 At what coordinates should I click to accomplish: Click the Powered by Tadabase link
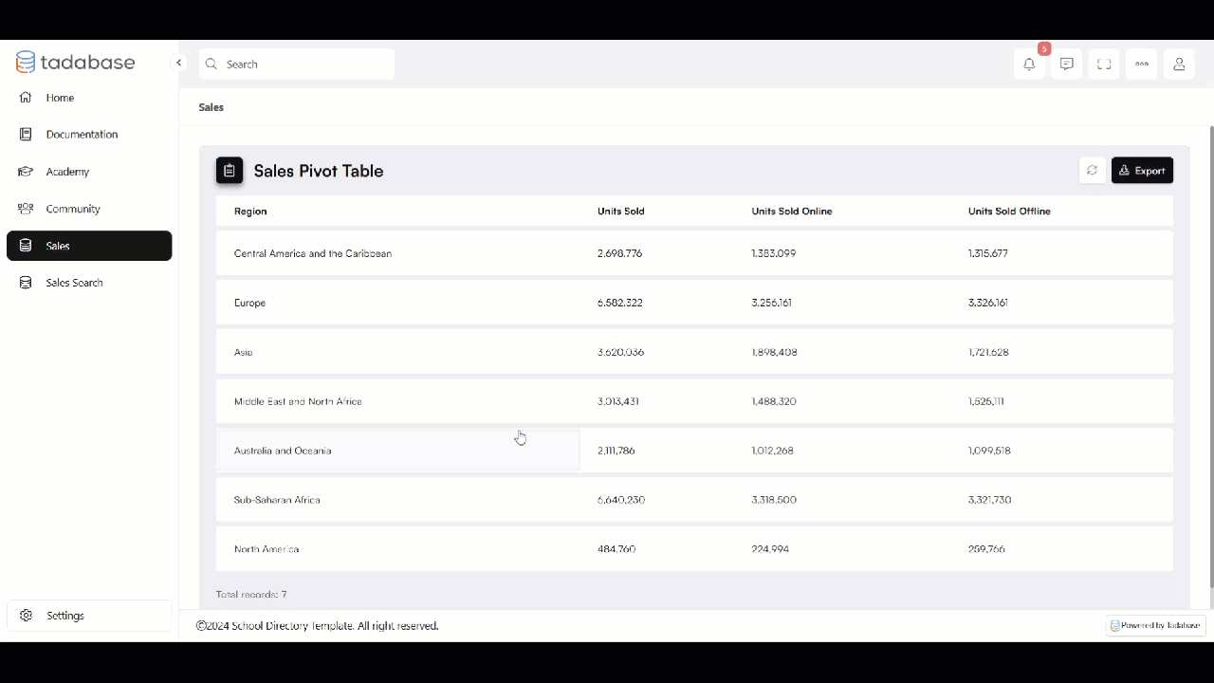1155,626
